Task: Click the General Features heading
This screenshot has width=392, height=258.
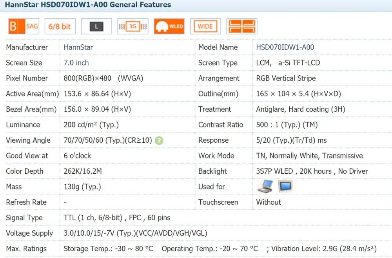Action: [88, 4]
